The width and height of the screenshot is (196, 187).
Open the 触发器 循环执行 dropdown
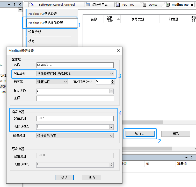[65, 82]
